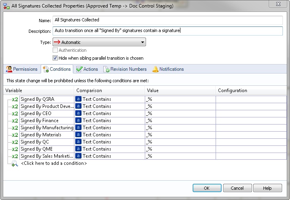Click the red arrow Automatic type icon
The height and width of the screenshot is (200, 290).
point(57,42)
